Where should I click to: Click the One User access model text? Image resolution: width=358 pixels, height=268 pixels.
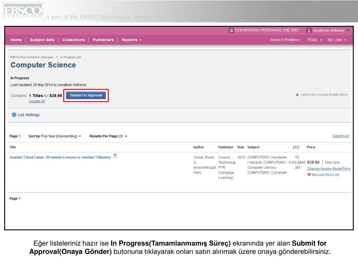[332, 163]
